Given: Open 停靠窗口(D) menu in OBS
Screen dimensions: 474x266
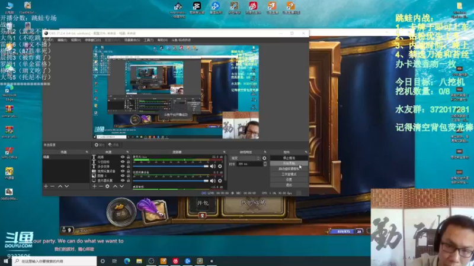Looking at the screenshot, I should pyautogui.click(x=93, y=40).
